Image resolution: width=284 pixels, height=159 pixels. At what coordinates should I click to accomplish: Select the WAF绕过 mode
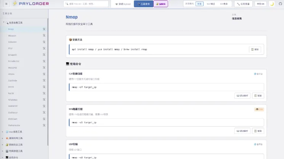[211, 4]
